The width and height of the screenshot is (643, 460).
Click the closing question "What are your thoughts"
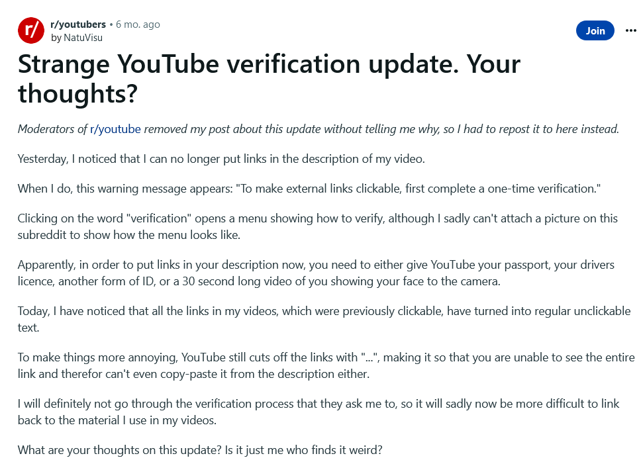(x=200, y=450)
